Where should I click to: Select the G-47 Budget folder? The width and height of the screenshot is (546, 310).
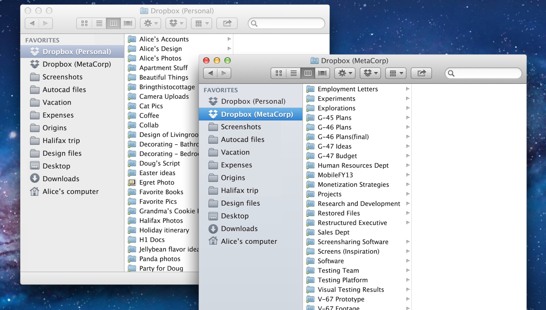pyautogui.click(x=358, y=156)
